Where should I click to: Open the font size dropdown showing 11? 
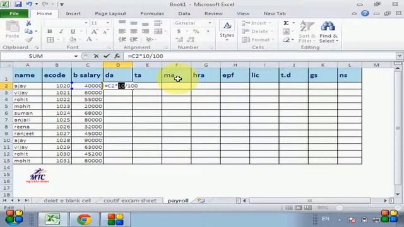(x=108, y=23)
